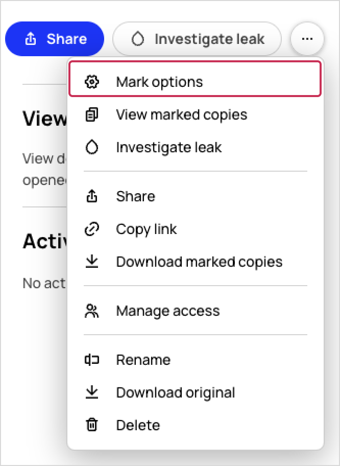Click the blue Share button
The width and height of the screenshot is (340, 466).
[55, 39]
